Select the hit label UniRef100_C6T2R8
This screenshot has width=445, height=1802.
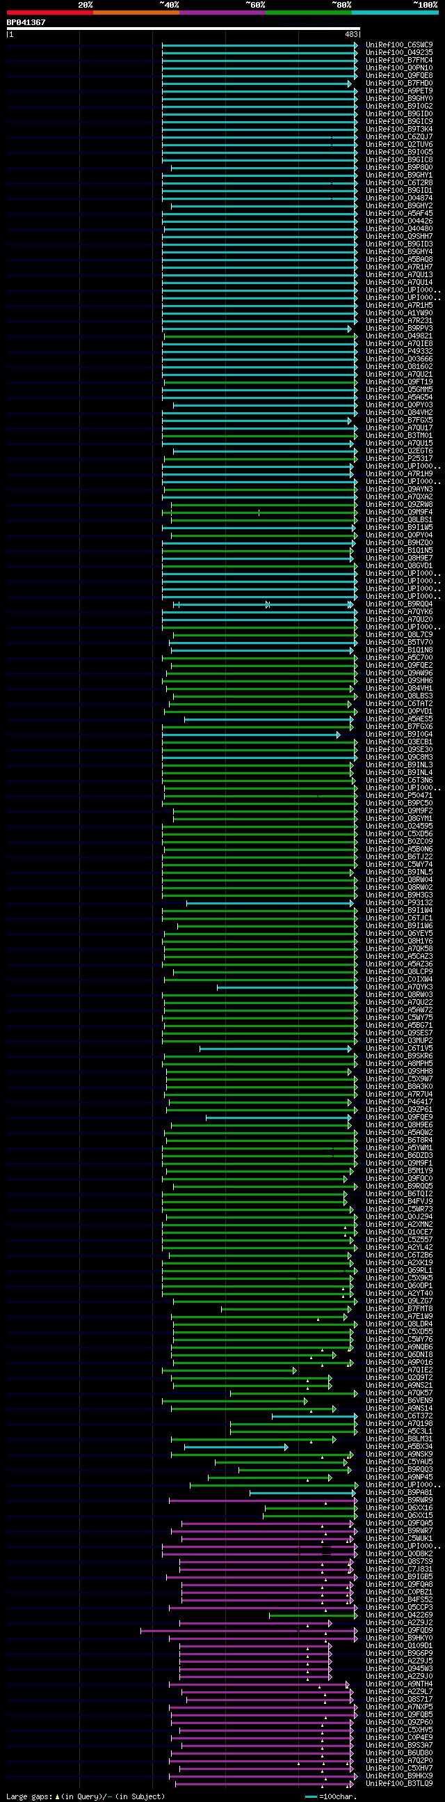coord(399,183)
